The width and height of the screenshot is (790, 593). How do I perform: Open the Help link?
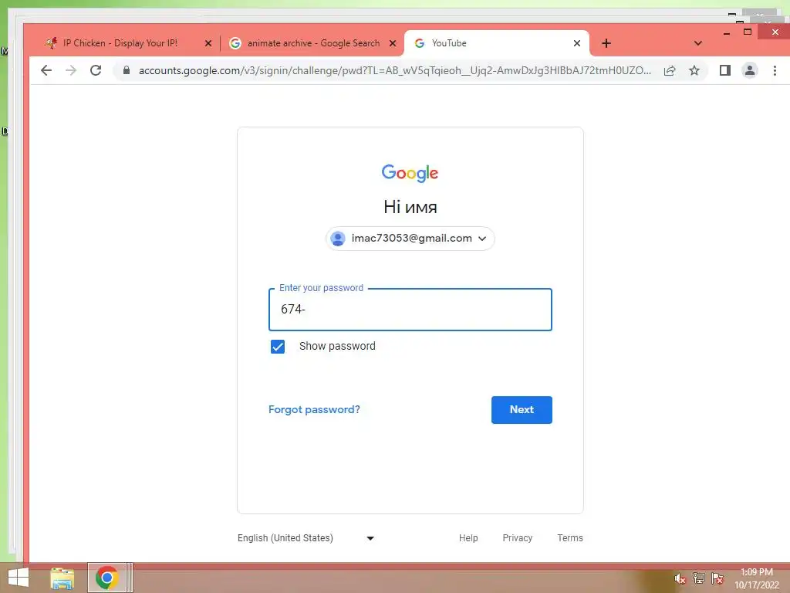[x=468, y=538]
